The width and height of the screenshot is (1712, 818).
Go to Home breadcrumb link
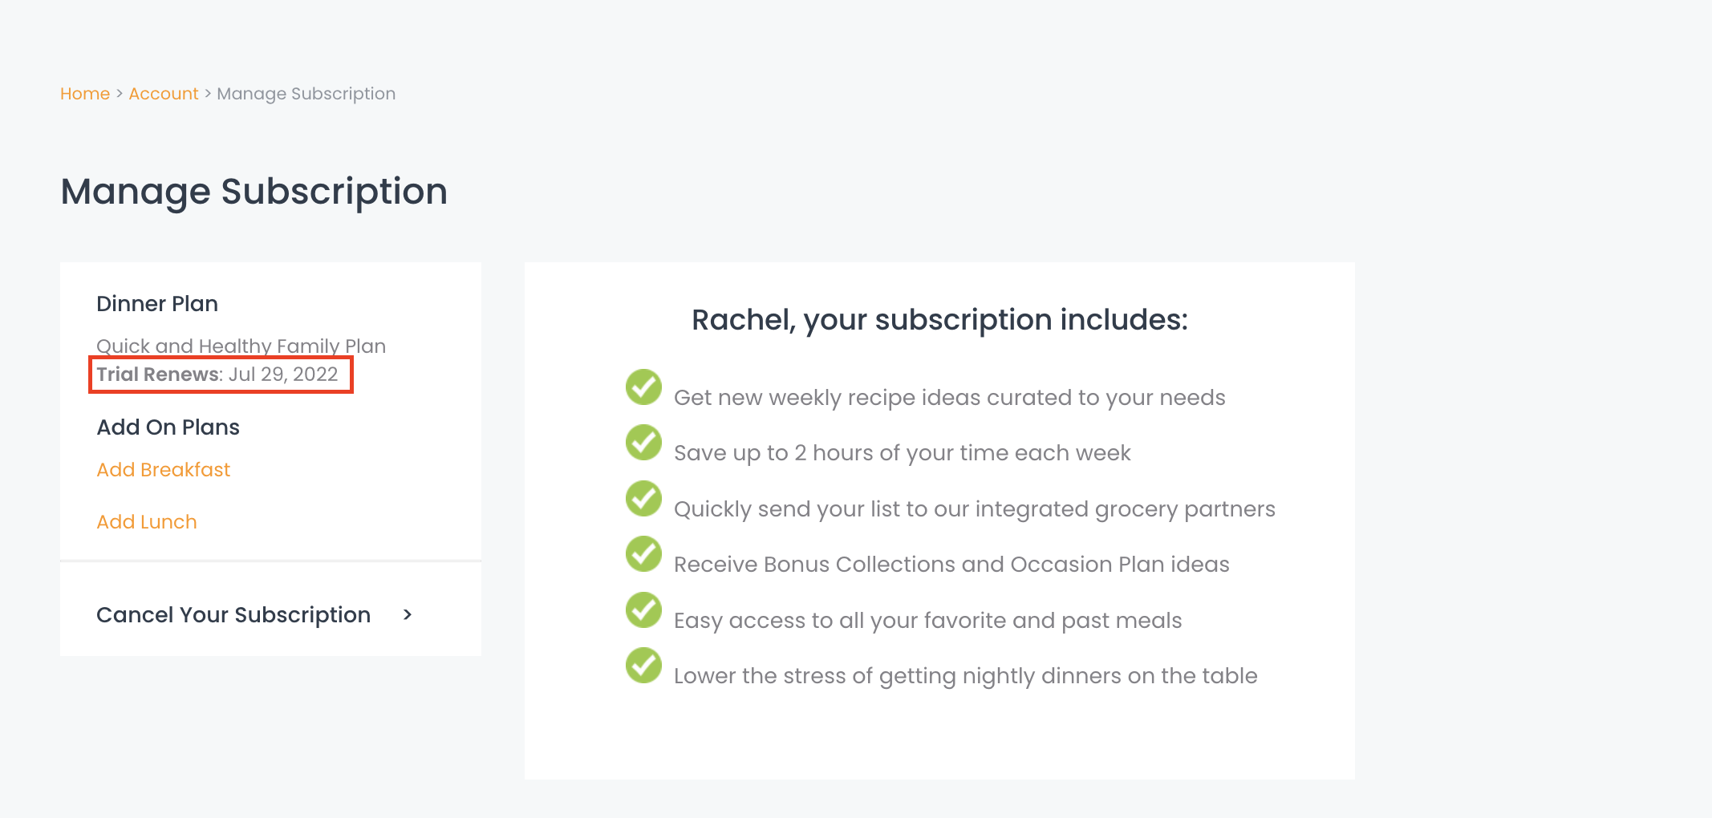click(85, 94)
